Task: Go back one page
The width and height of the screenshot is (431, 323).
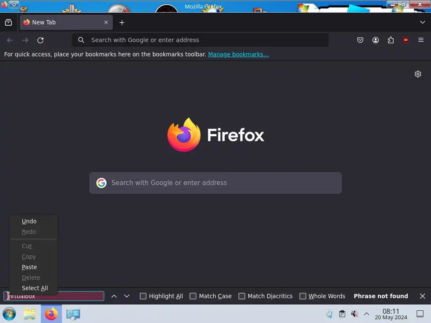Action: 10,40
